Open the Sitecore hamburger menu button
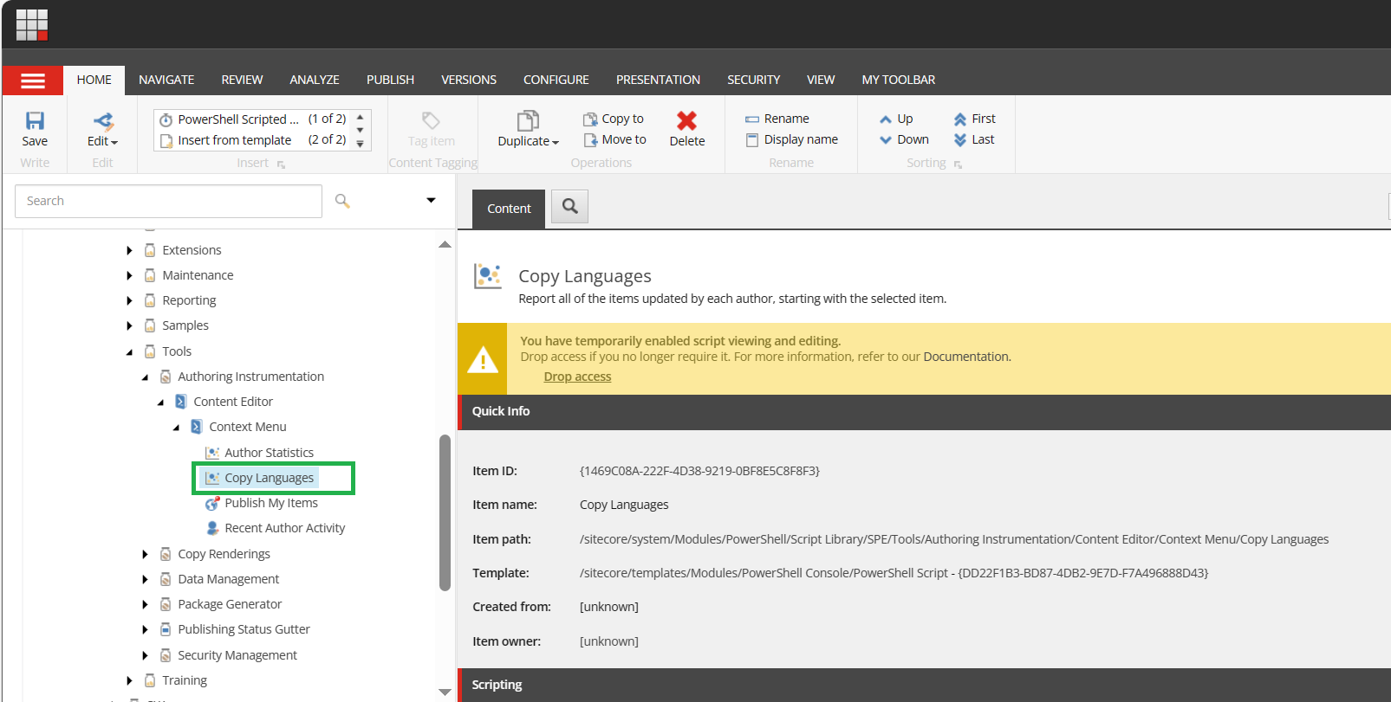Viewport: 1391px width, 702px height. [x=33, y=81]
